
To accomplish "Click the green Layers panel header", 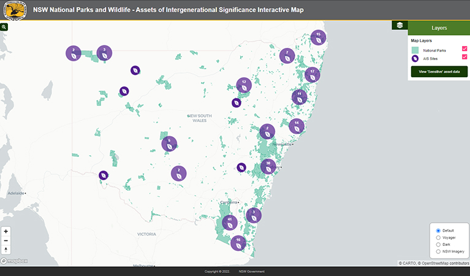I will coord(439,28).
